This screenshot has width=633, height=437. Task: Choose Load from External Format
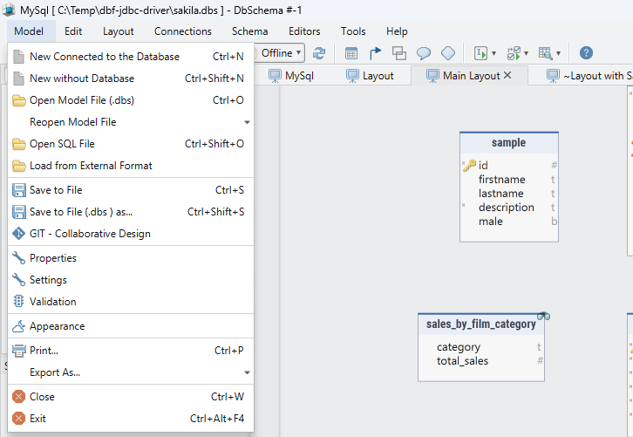(131, 166)
